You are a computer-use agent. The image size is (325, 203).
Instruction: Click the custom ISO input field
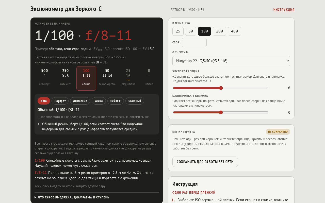pyautogui.click(x=194, y=42)
